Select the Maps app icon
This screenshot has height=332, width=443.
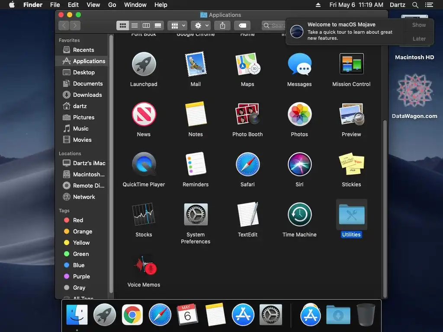coord(247,64)
